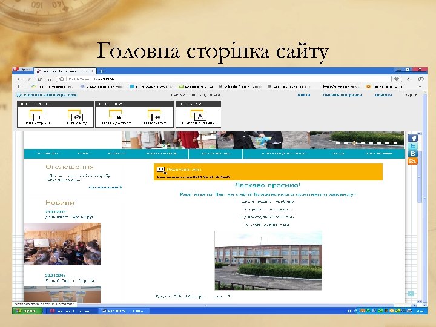Switch to the document taskbar button
The height and width of the screenshot is (327, 436).
pyautogui.click(x=125, y=311)
